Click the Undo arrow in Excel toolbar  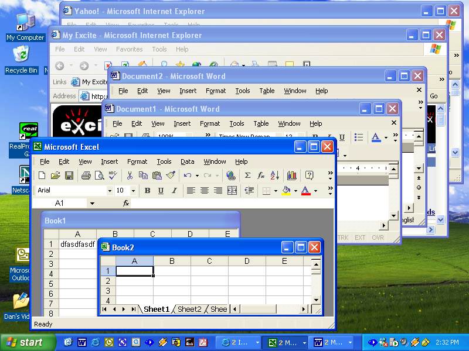[x=188, y=175]
